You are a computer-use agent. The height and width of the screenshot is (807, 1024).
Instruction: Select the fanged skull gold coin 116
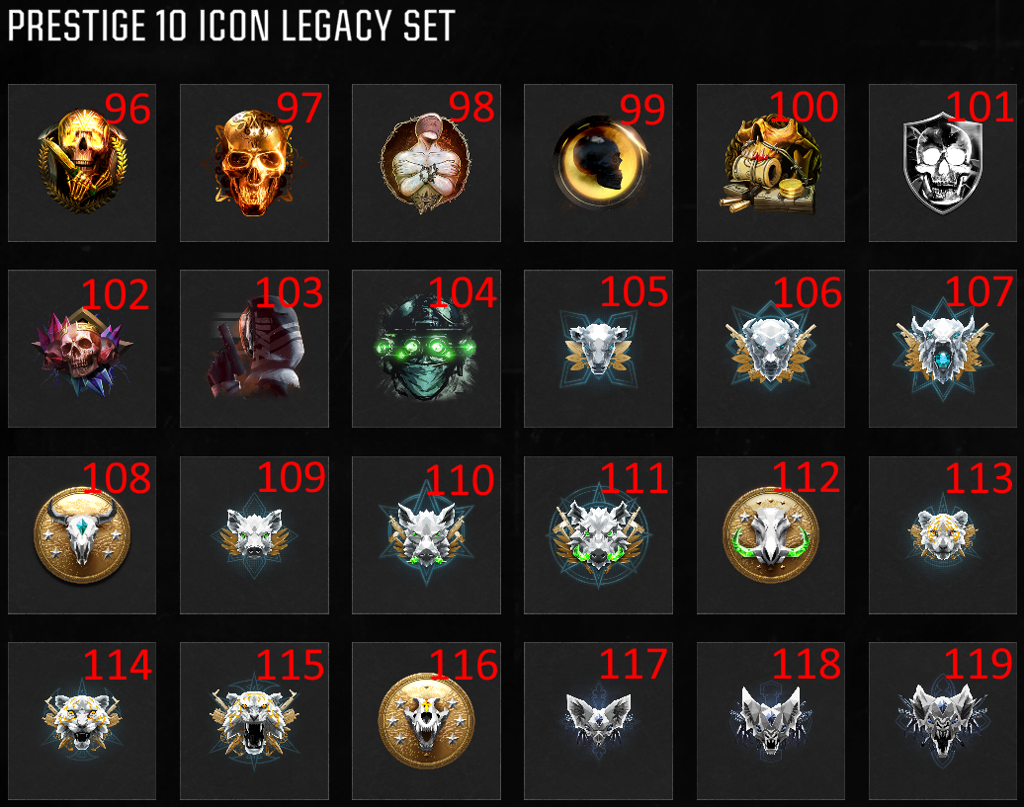coord(426,721)
